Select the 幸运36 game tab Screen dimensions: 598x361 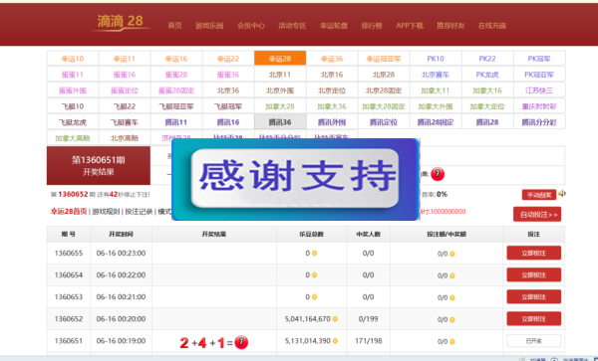coord(332,59)
